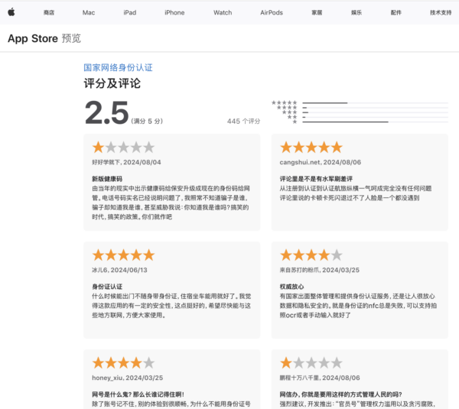Click star rating of 鹏程十万八千里 review

click(x=311, y=363)
